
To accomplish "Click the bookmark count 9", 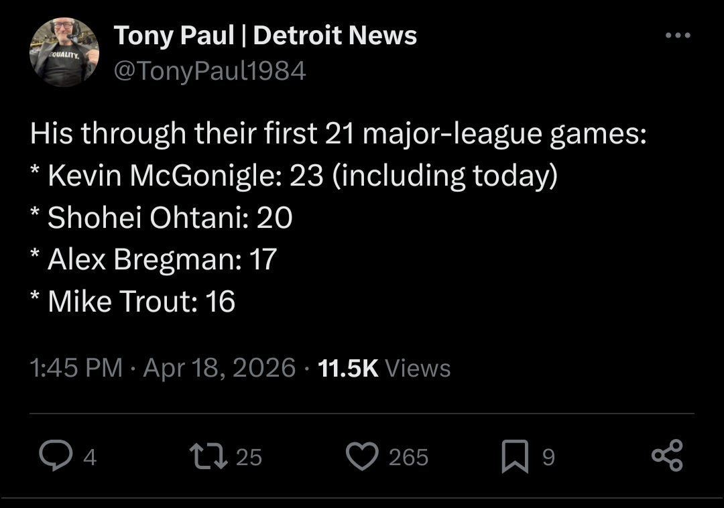I will (x=548, y=457).
